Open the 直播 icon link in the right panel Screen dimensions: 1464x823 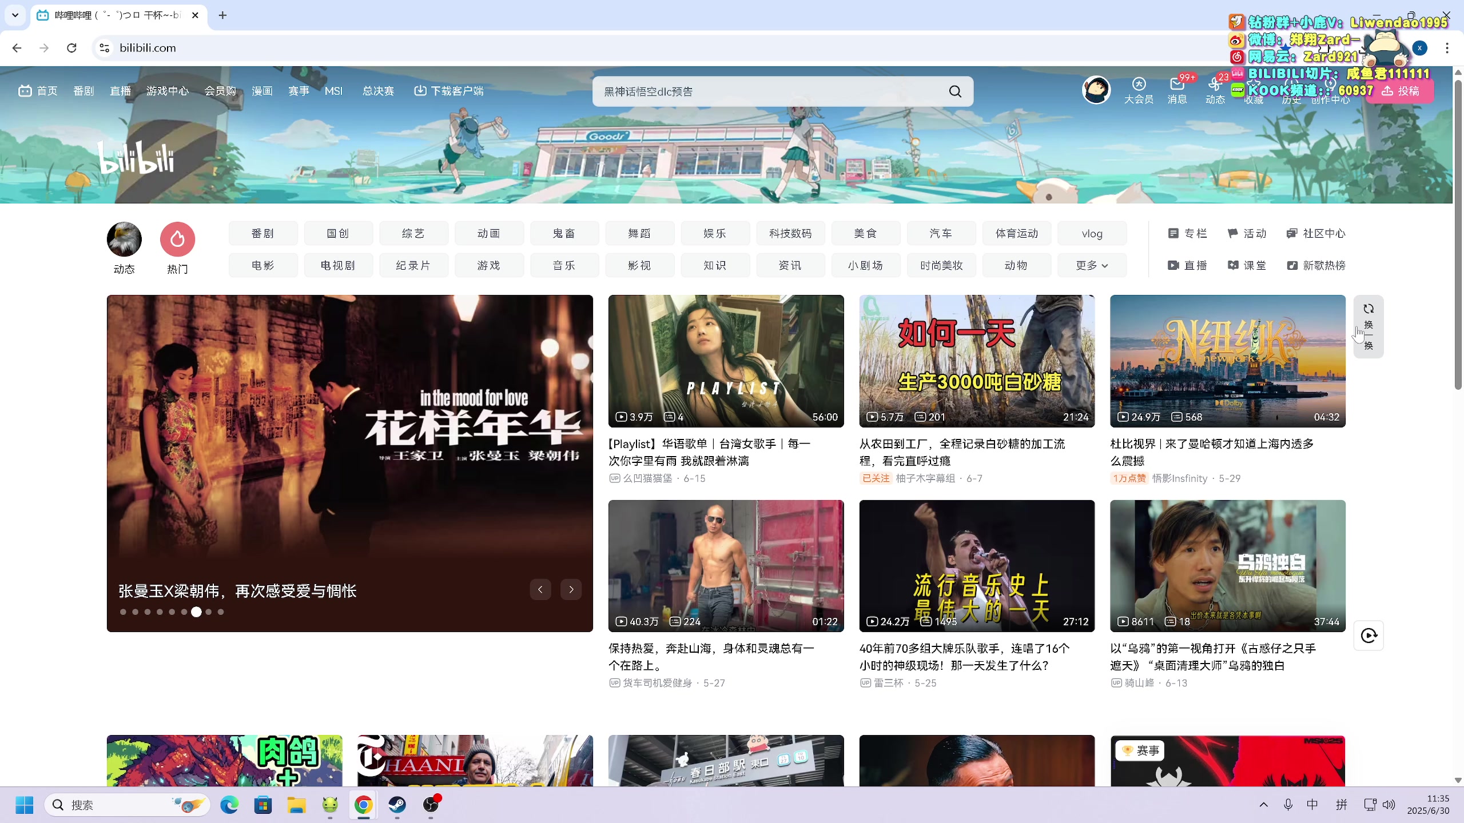(1187, 265)
